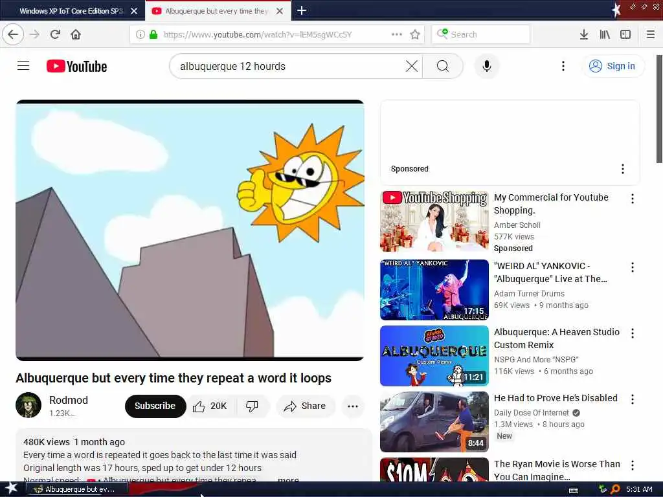Go back with the browser back arrow
This screenshot has width=663, height=497.
13,34
